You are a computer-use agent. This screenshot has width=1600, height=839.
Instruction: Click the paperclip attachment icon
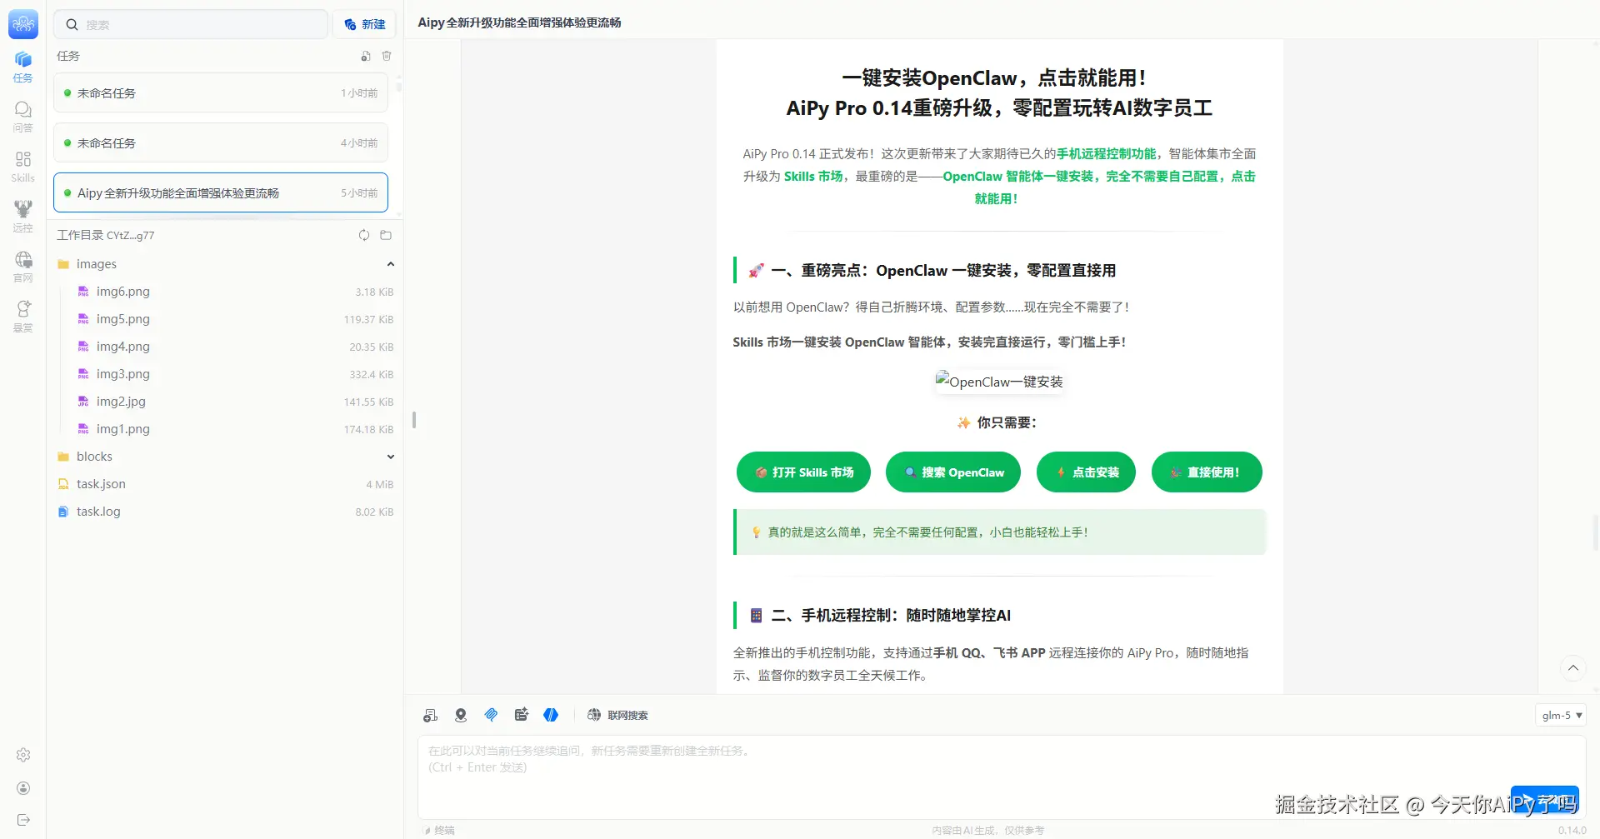pos(491,715)
